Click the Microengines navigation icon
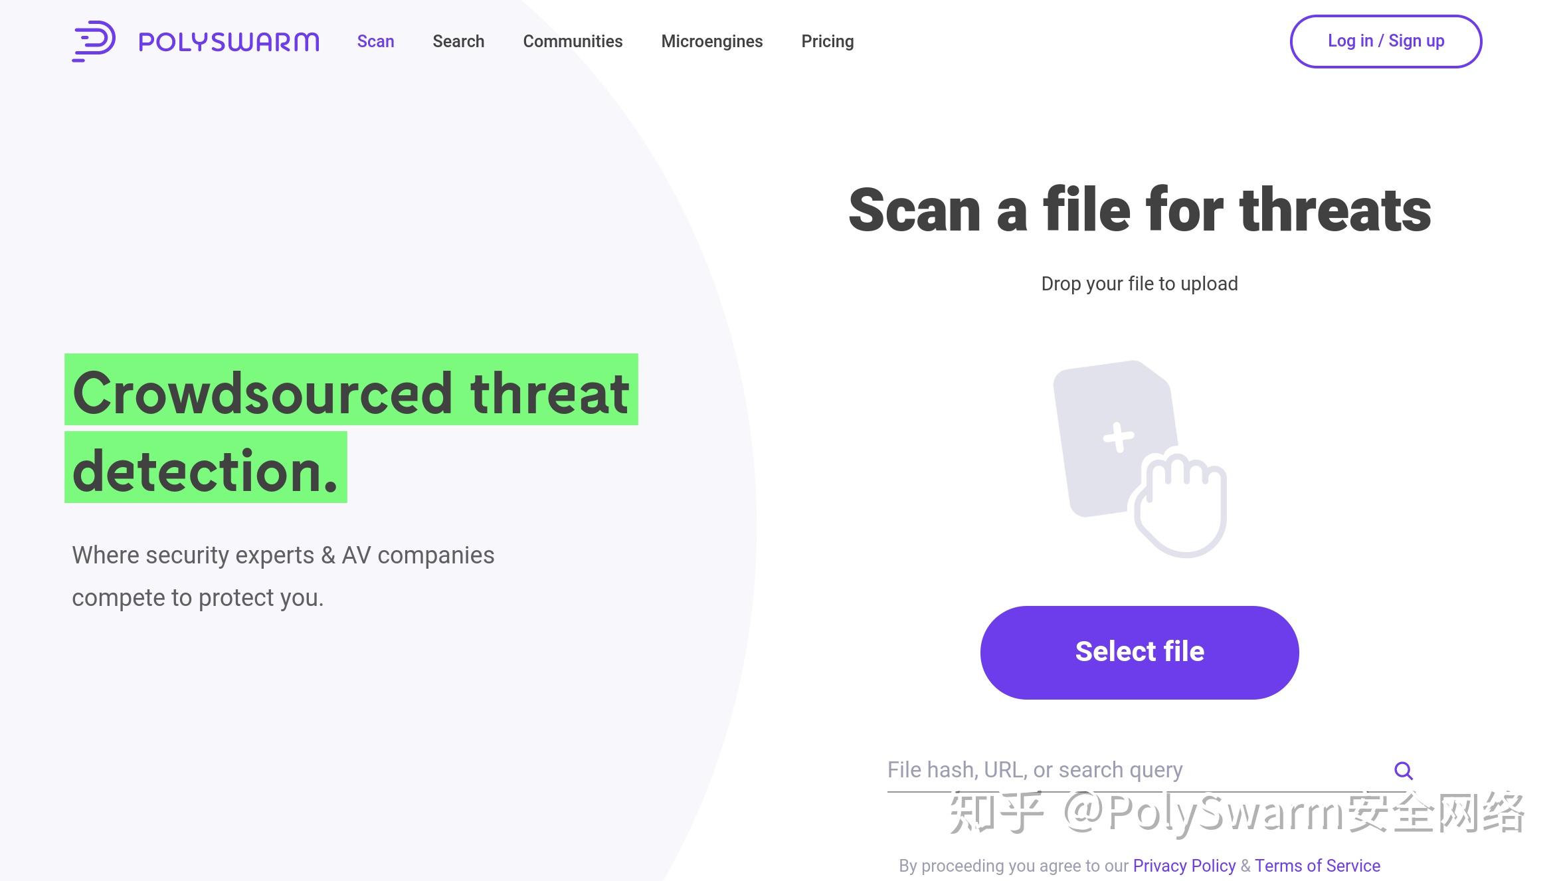 711,41
